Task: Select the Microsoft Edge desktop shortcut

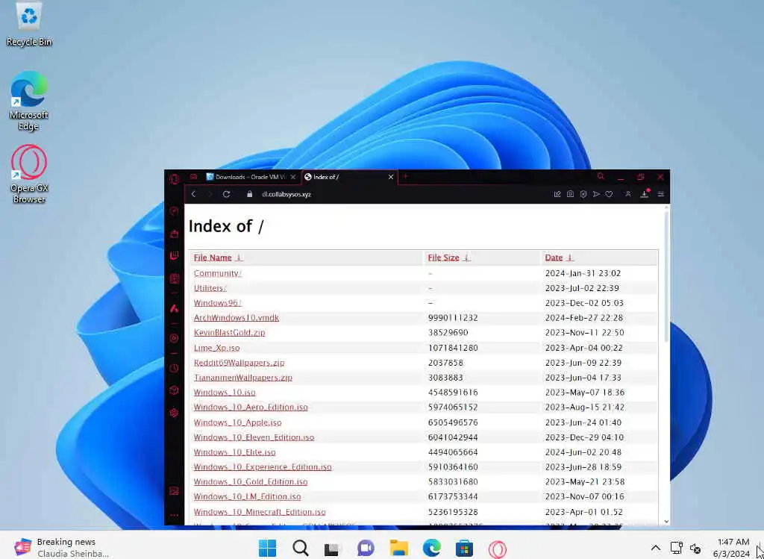Action: 29,101
